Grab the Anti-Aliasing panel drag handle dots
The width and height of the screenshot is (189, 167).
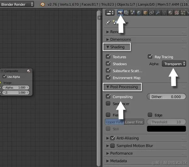[184, 139]
